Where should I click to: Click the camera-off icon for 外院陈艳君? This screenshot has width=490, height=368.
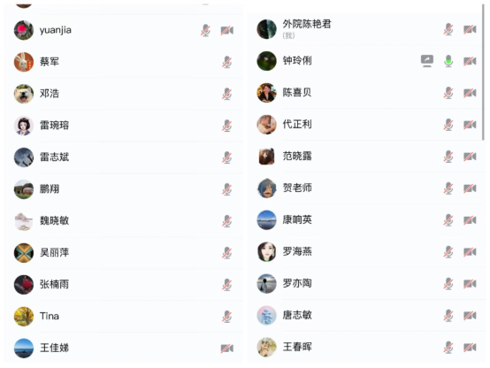470,29
